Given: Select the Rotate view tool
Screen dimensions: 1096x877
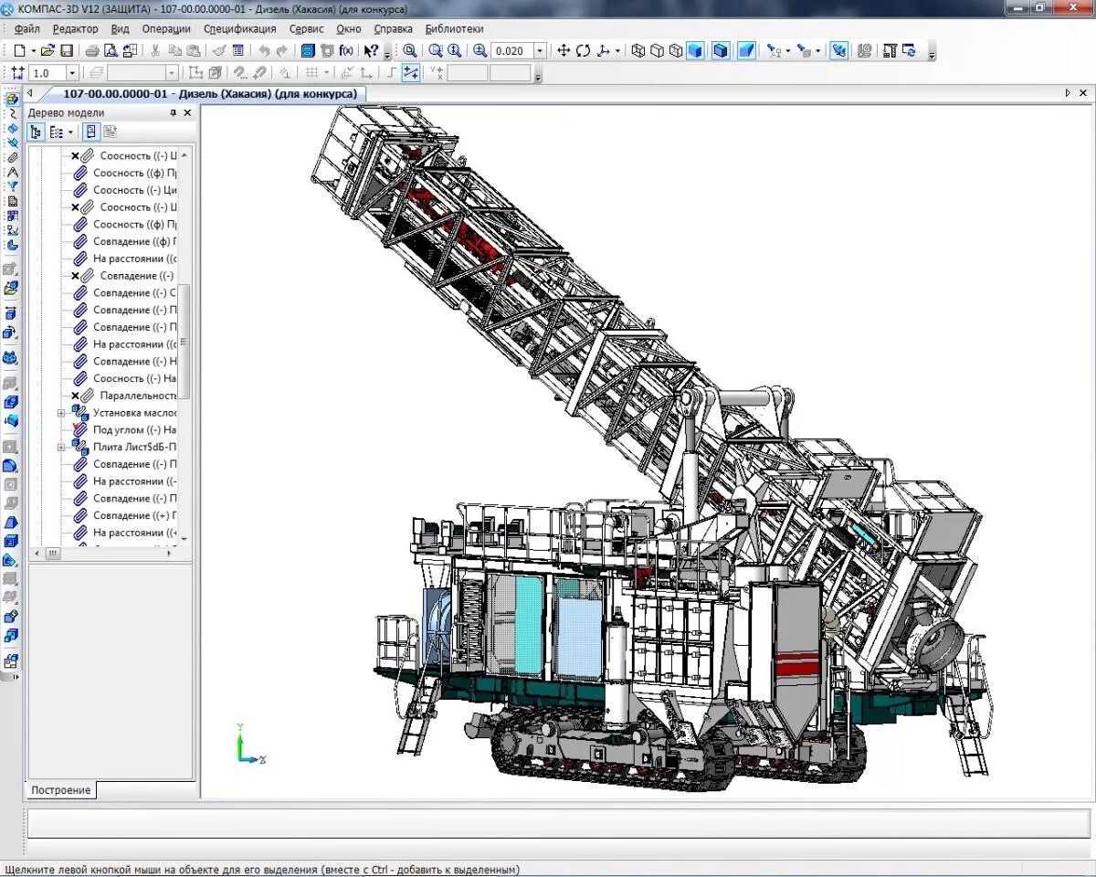Looking at the screenshot, I should [x=583, y=51].
